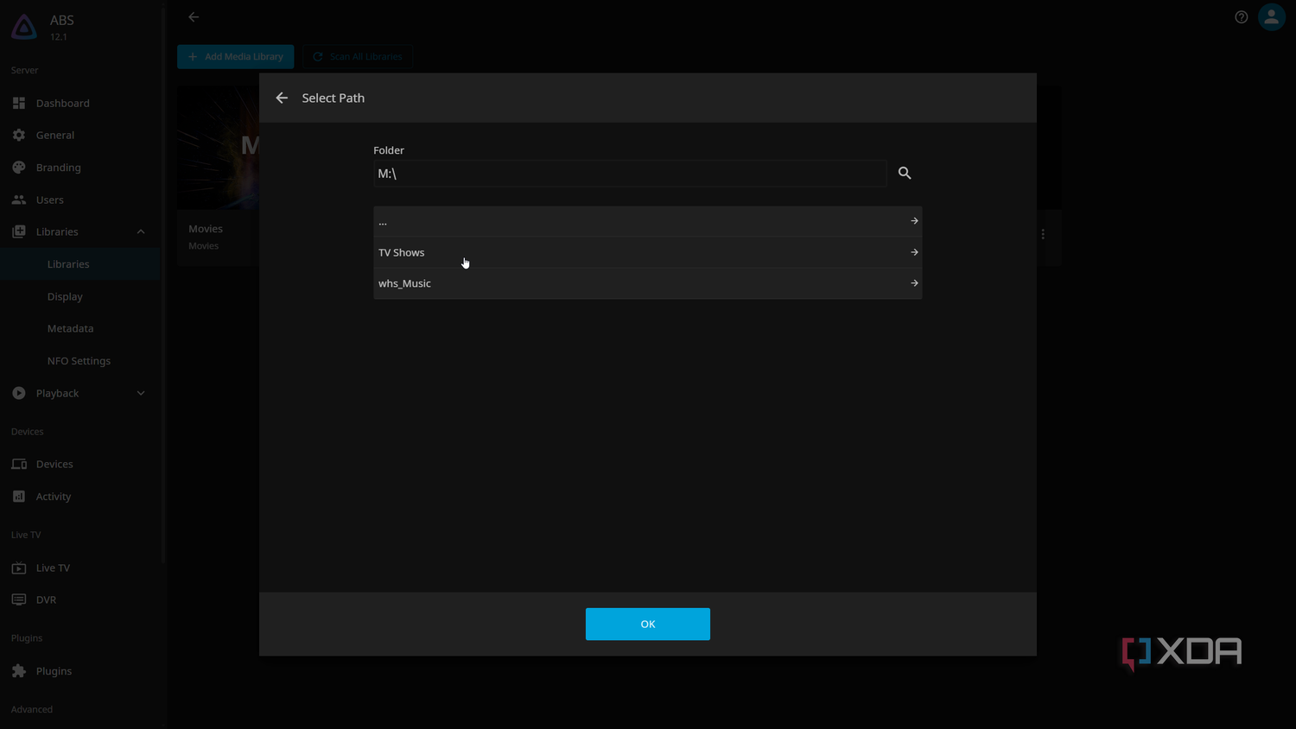Select the Libraries sub-item

click(80, 264)
